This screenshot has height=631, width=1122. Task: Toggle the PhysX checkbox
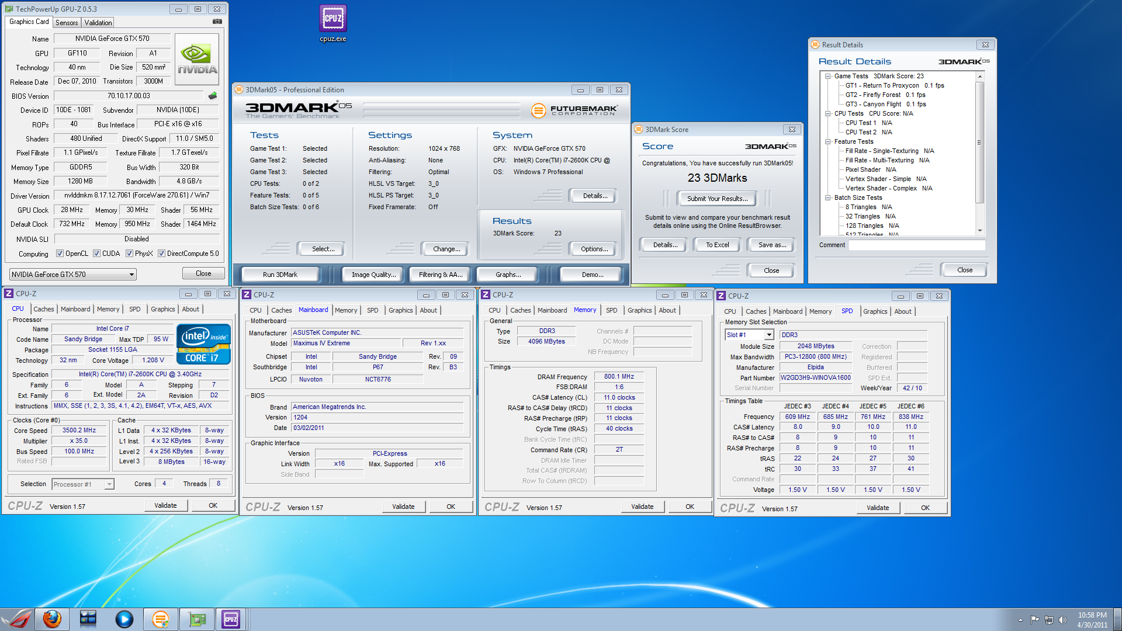pyautogui.click(x=129, y=254)
